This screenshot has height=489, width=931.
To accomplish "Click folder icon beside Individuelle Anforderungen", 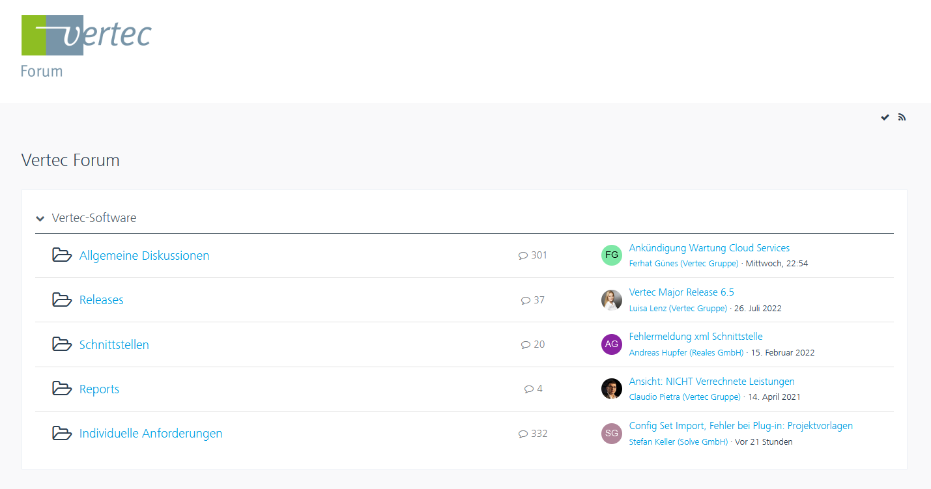I will [x=62, y=433].
